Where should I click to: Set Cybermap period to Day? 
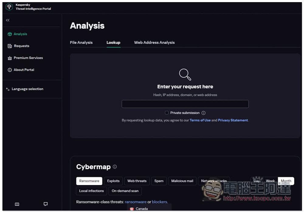coord(257,181)
